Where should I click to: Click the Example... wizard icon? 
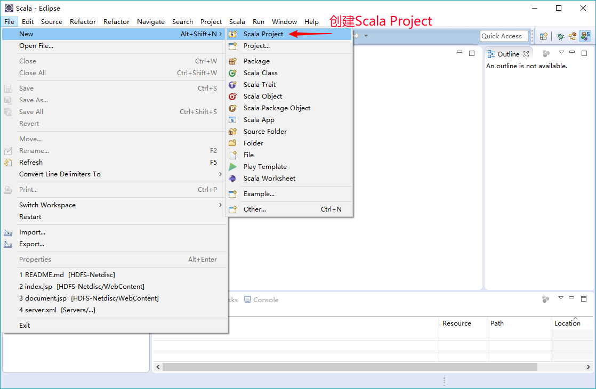[x=232, y=194]
